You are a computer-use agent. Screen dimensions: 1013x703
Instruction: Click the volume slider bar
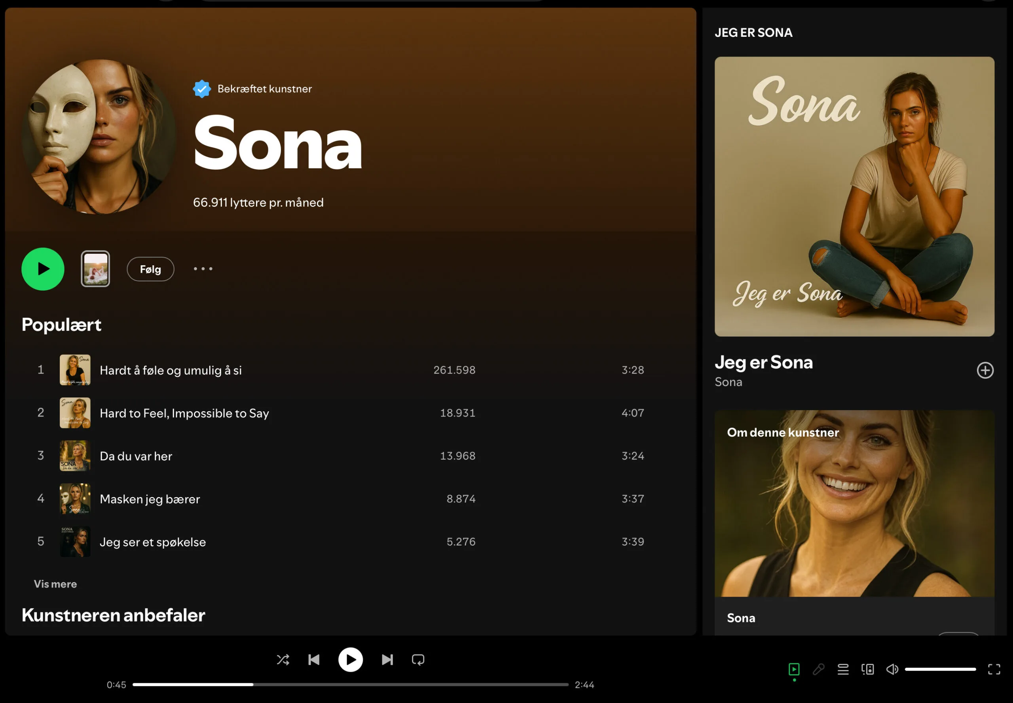coord(940,669)
